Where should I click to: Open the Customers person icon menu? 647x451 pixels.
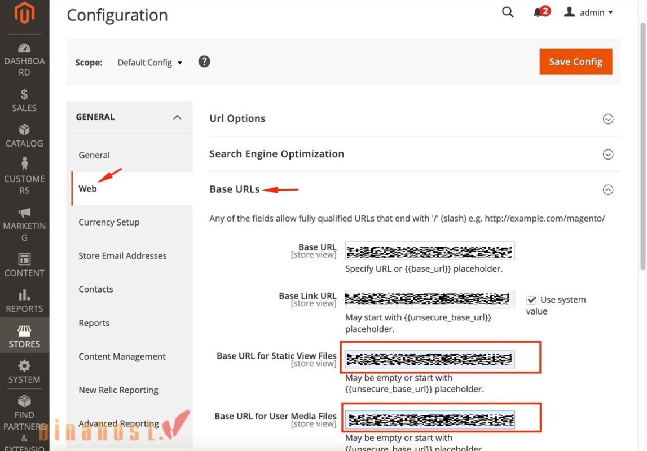point(24,164)
